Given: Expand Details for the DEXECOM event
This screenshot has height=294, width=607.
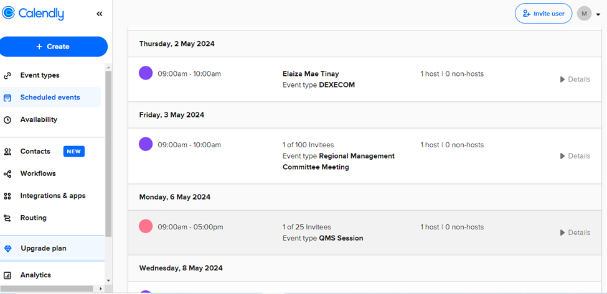Looking at the screenshot, I should pos(575,80).
